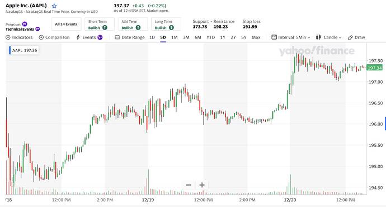This screenshot has width=386, height=207.
Task: Click the Candle chart type icon
Action: [318, 37]
